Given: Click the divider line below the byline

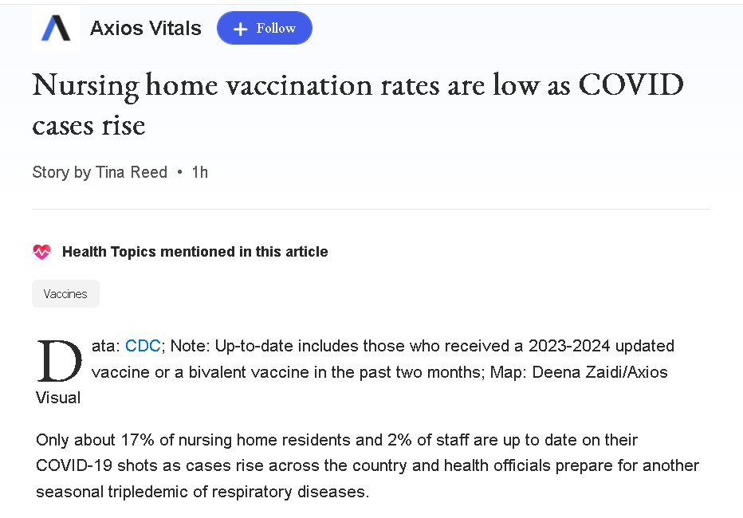Looking at the screenshot, I should [x=371, y=209].
